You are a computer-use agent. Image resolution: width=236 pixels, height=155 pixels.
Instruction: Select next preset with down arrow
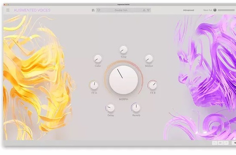click(148, 10)
